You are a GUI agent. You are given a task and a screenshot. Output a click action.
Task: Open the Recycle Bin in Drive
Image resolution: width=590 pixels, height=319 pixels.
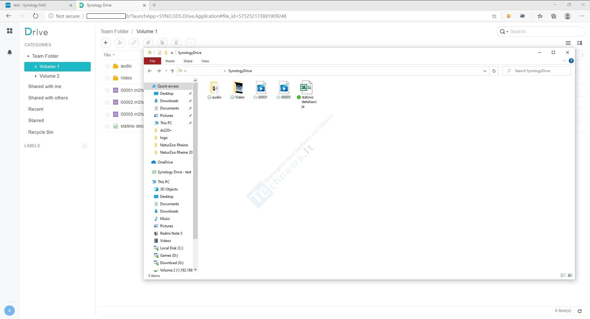(41, 132)
